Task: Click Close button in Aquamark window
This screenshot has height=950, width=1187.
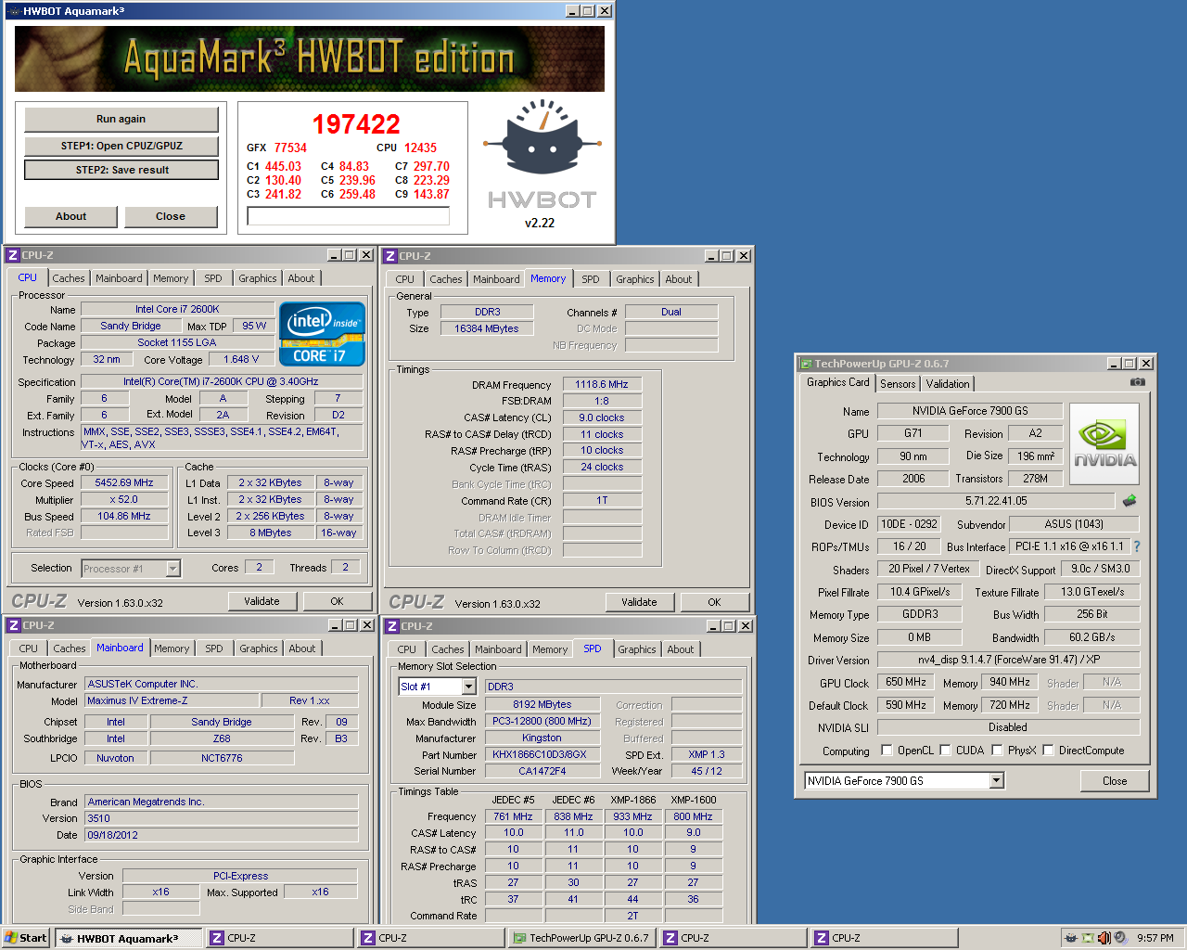Action: (171, 216)
